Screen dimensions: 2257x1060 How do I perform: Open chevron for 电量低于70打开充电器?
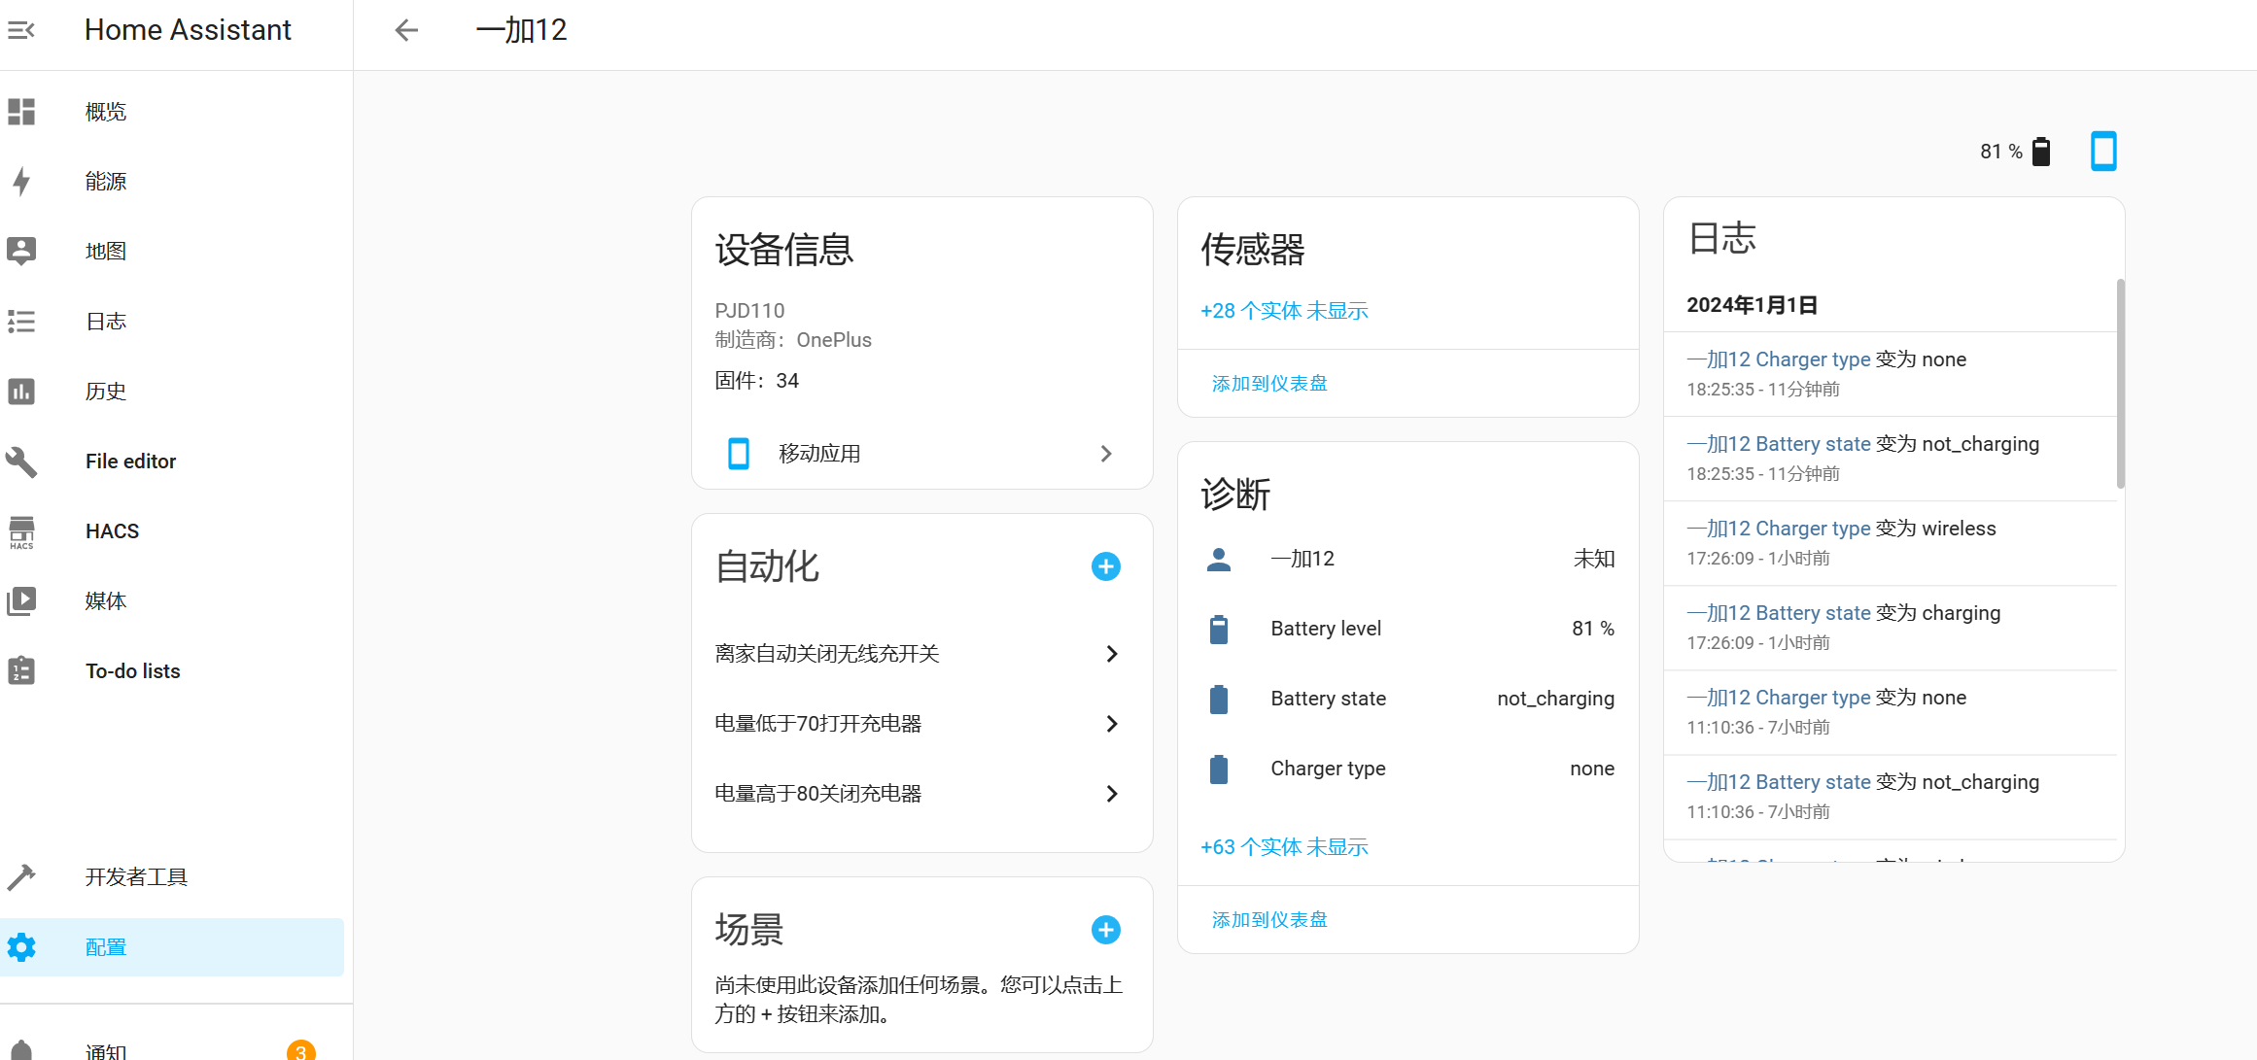tap(1112, 724)
